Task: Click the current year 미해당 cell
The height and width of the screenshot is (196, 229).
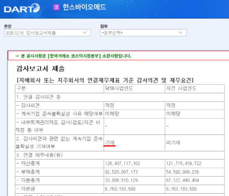Action: tap(112, 114)
